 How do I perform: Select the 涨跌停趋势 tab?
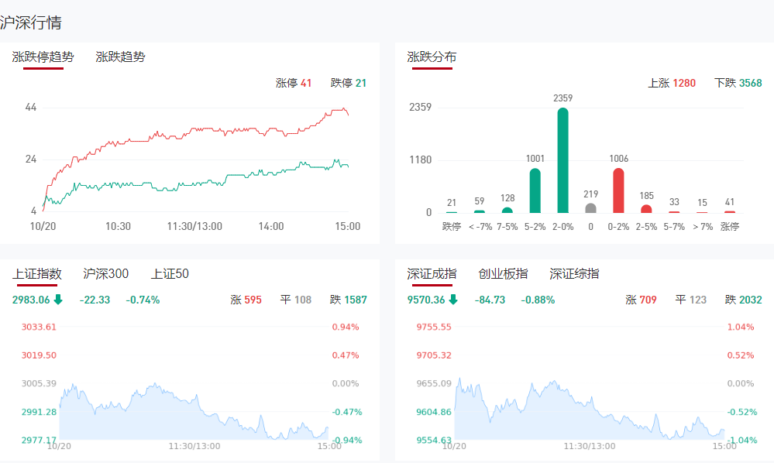(x=43, y=57)
